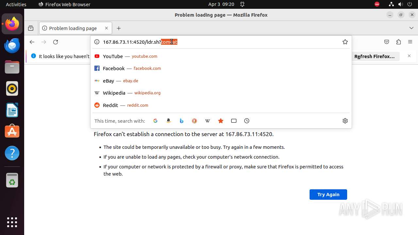
Task: Show Applications grid
Action: pyautogui.click(x=12, y=222)
